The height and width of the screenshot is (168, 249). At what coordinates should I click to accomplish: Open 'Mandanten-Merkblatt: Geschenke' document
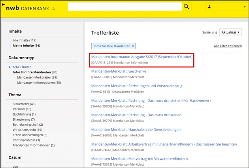click(119, 71)
